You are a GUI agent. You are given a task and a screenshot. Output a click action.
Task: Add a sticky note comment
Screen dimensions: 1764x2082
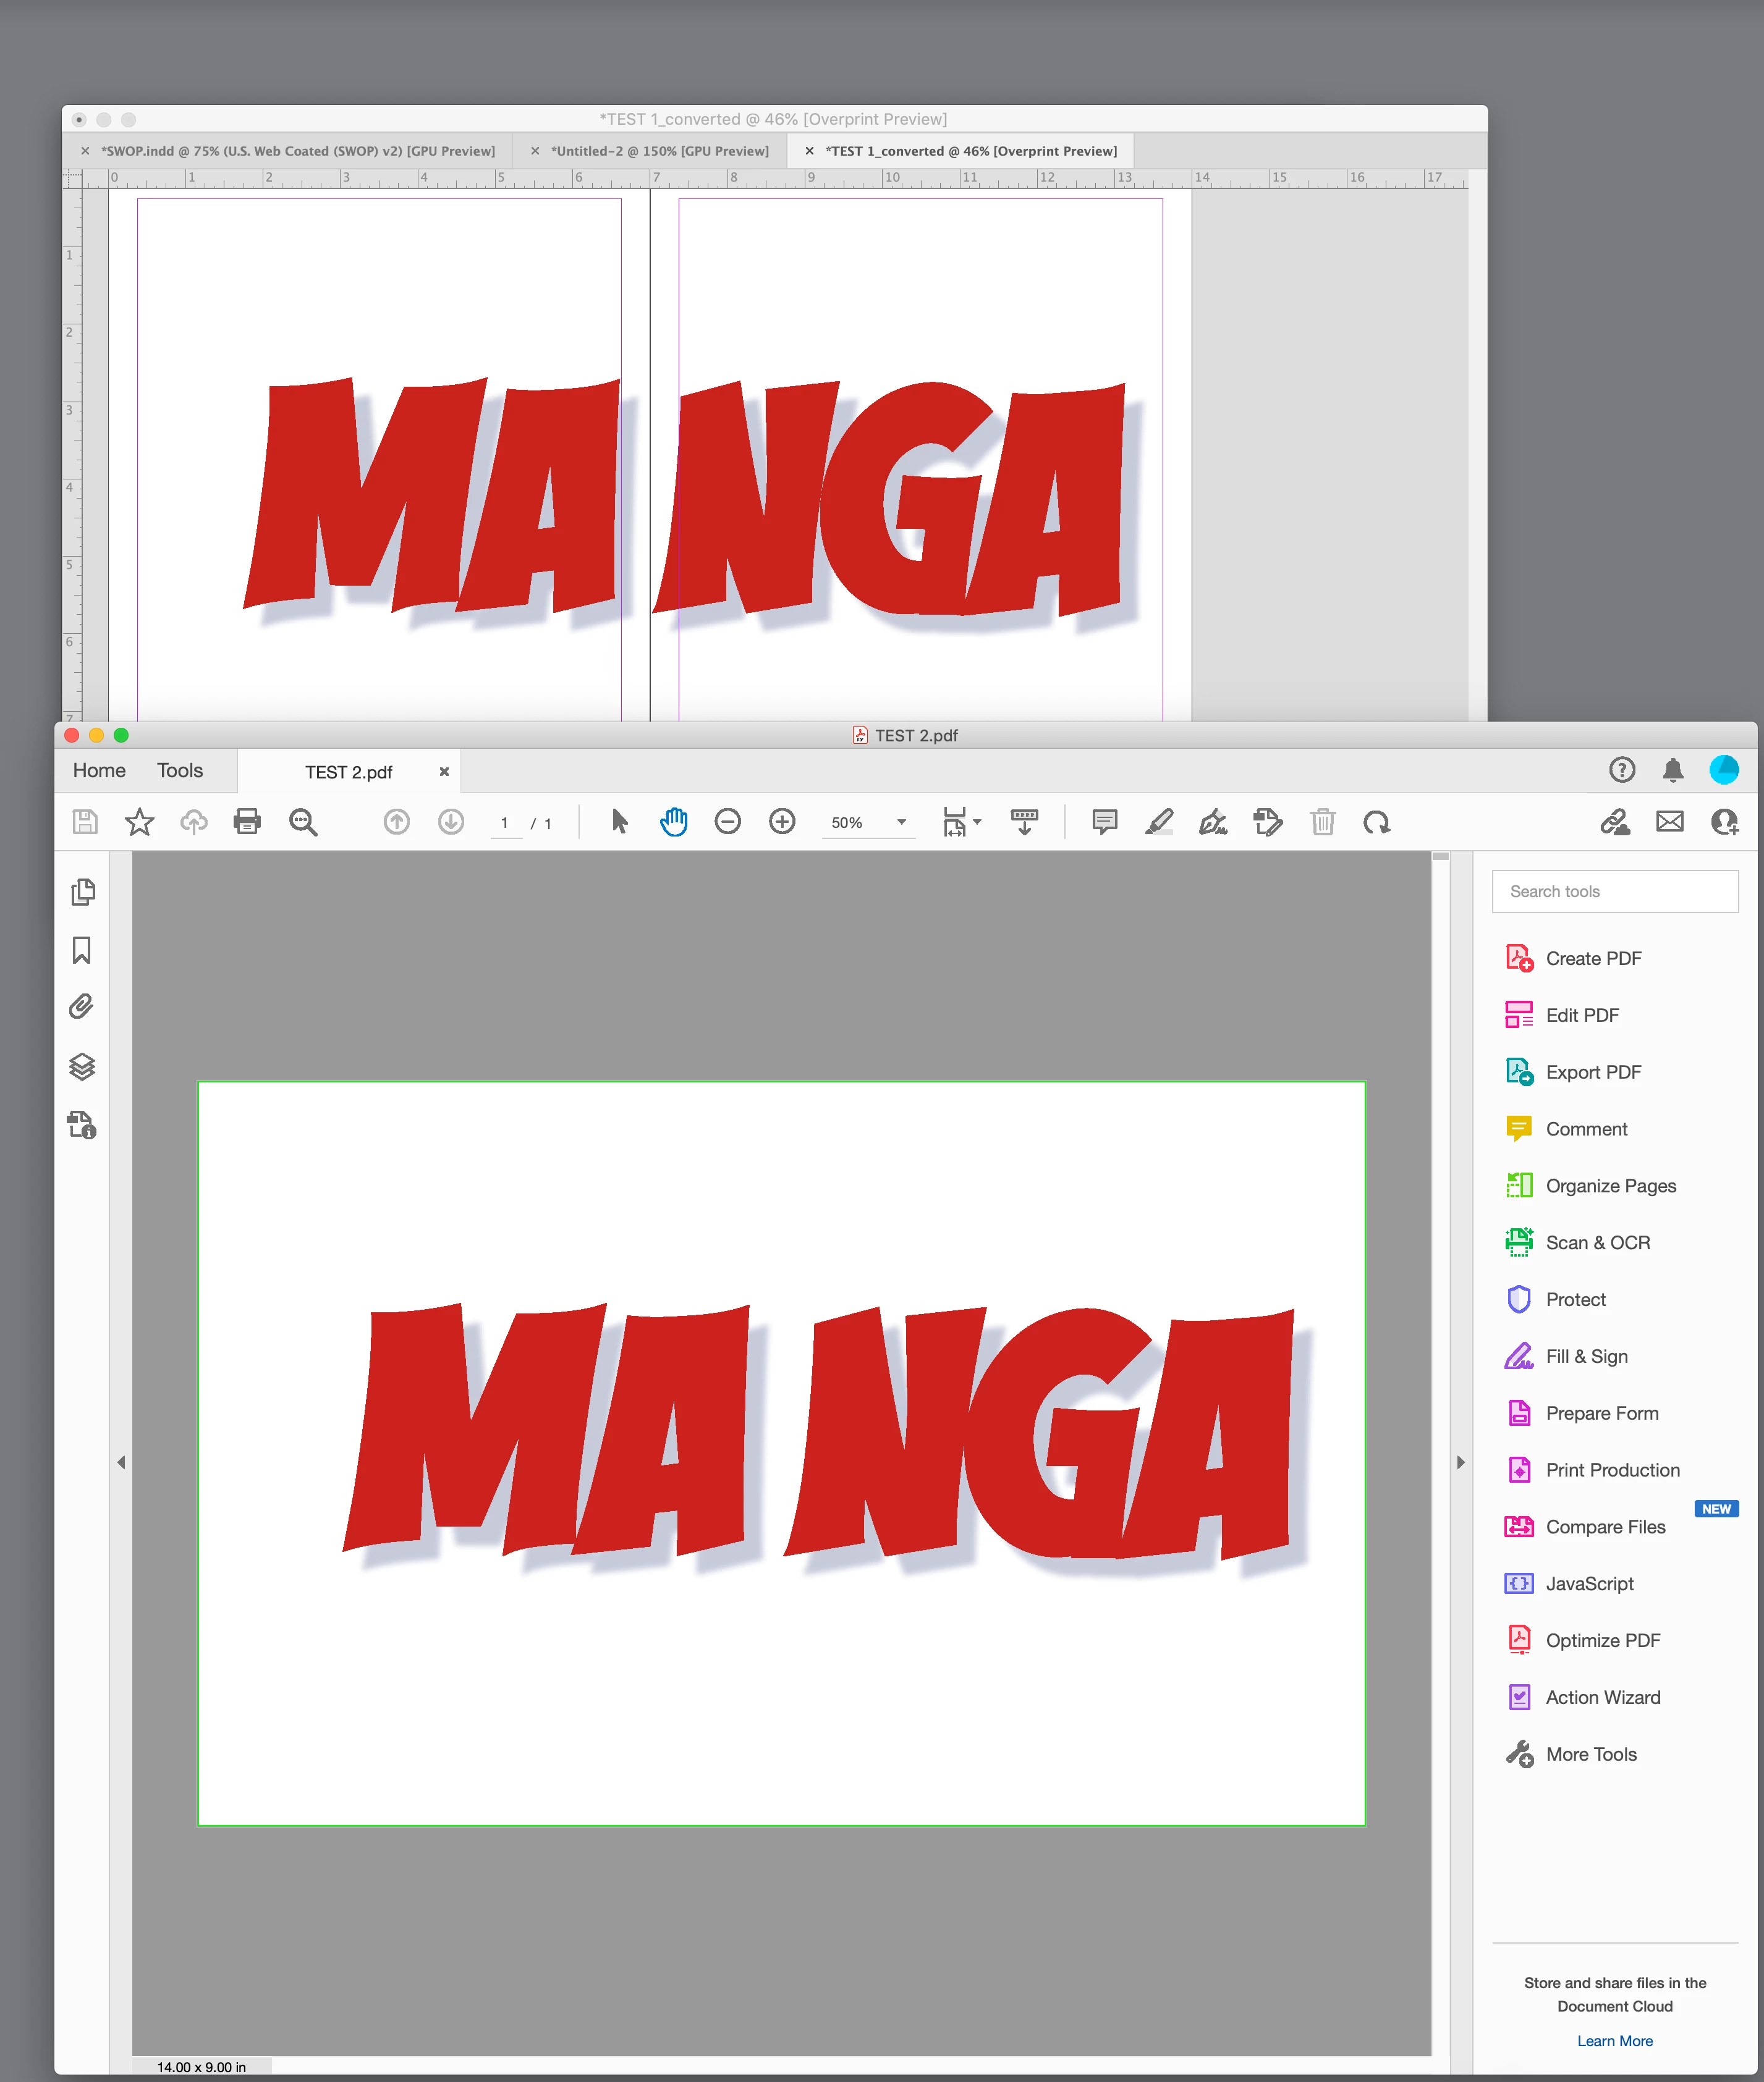(1104, 822)
